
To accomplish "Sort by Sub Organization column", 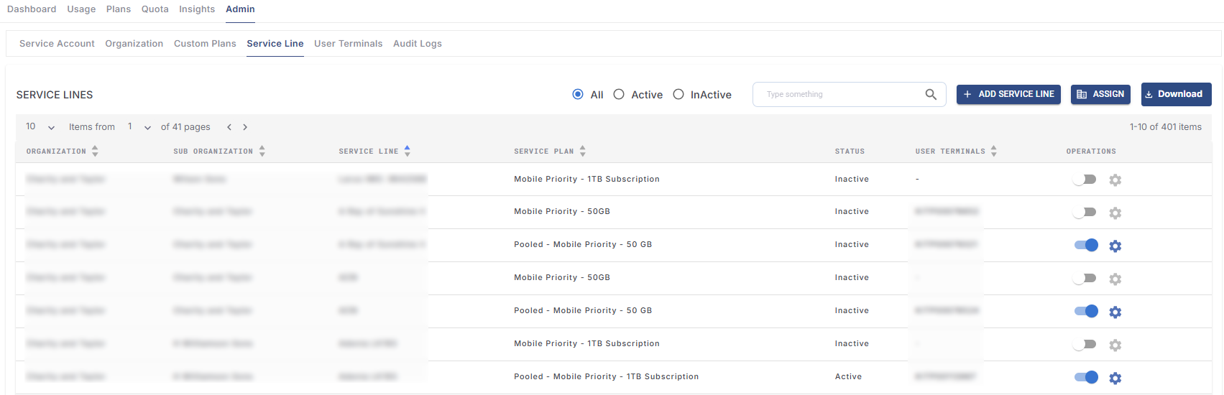I will pyautogui.click(x=262, y=152).
